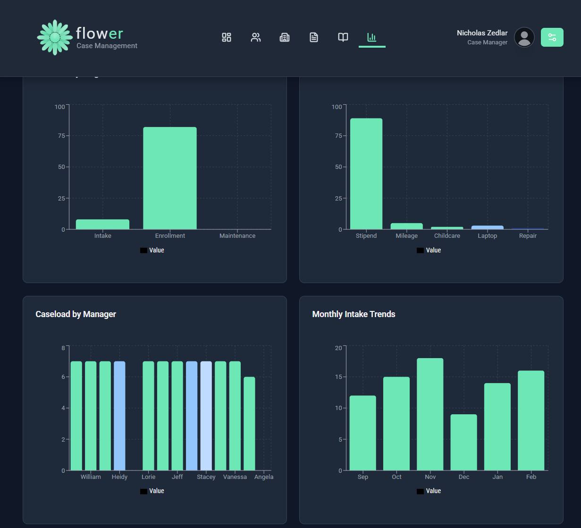Click the green sliders settings button
Screen dimensions: 581x528
point(552,37)
